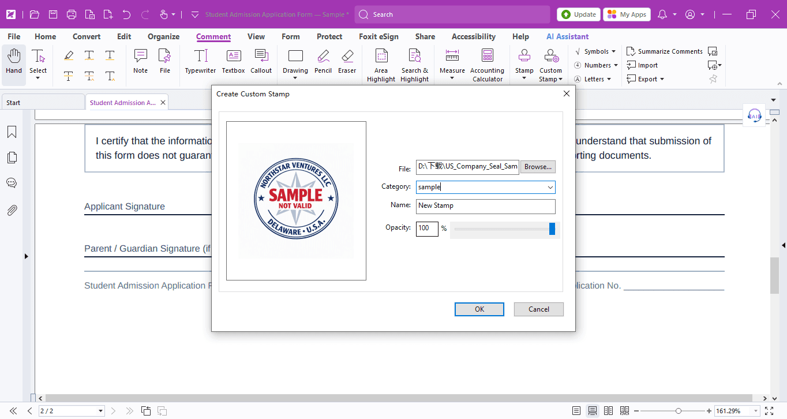Activate the Area Highlight tool
Image resolution: width=787 pixels, height=419 pixels.
tap(381, 66)
